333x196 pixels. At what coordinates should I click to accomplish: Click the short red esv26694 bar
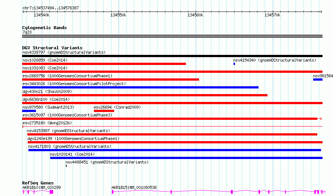(x=104, y=111)
